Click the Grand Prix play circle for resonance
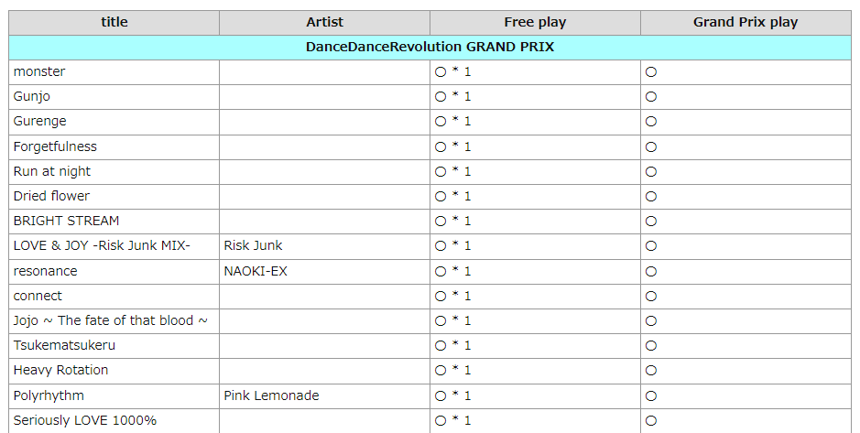The image size is (860, 433). 651,272
